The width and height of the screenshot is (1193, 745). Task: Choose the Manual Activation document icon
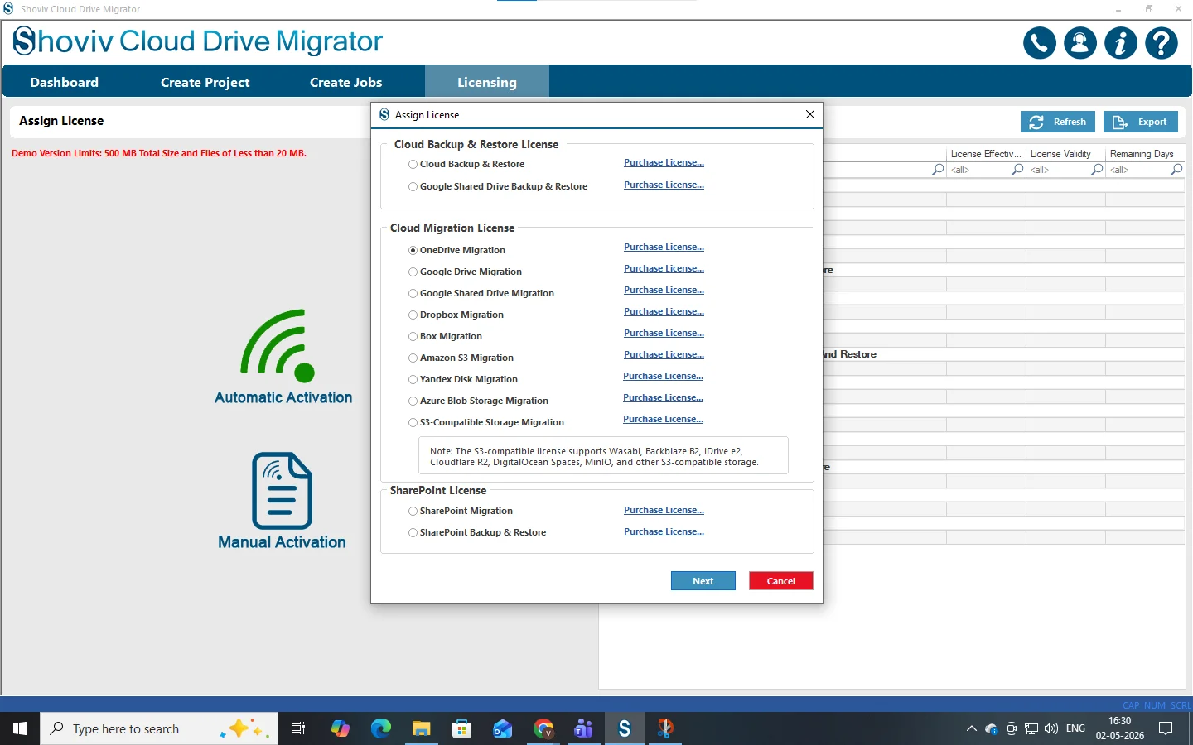(282, 490)
